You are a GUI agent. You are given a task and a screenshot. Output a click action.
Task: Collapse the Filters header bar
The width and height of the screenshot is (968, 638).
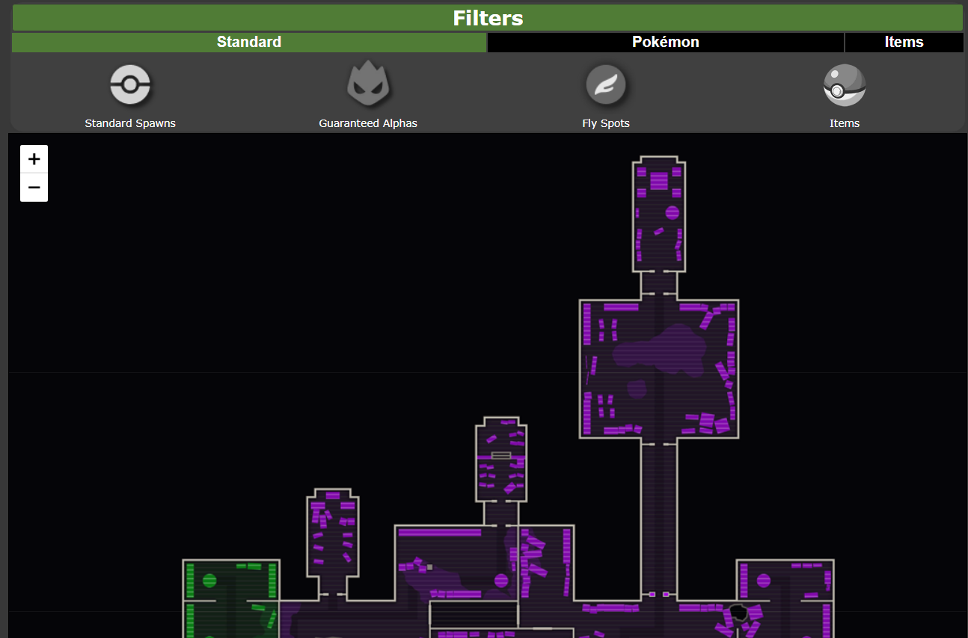point(488,18)
